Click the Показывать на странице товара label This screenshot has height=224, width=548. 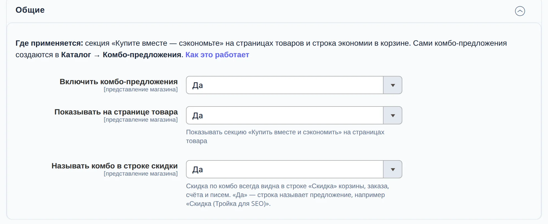[x=116, y=112]
